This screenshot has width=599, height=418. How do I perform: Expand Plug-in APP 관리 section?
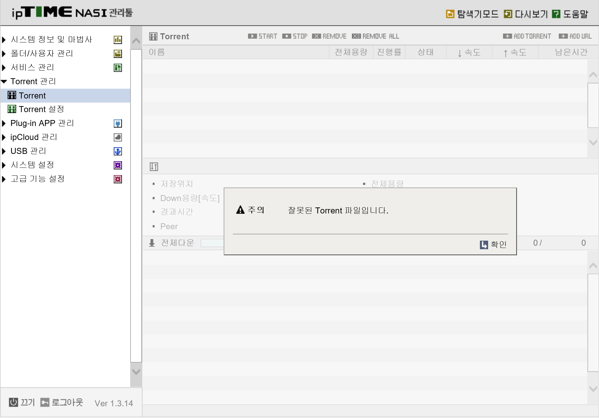click(x=4, y=123)
